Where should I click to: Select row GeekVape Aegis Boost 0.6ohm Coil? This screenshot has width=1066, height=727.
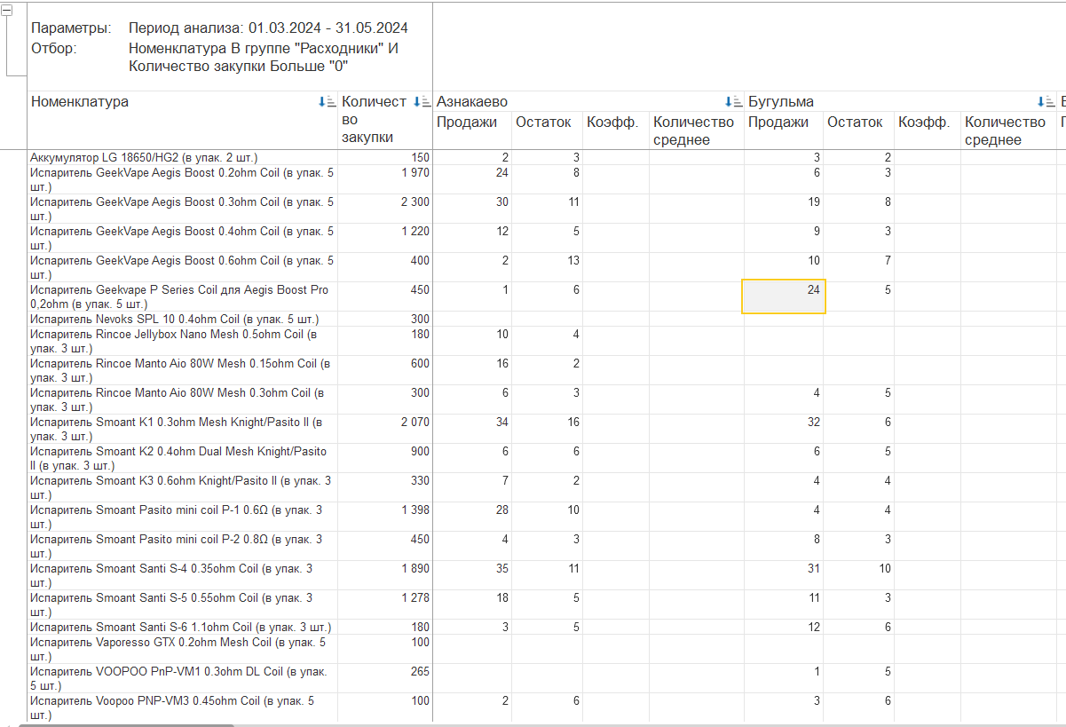(182, 267)
